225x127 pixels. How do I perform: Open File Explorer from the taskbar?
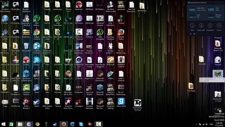(x=20, y=124)
